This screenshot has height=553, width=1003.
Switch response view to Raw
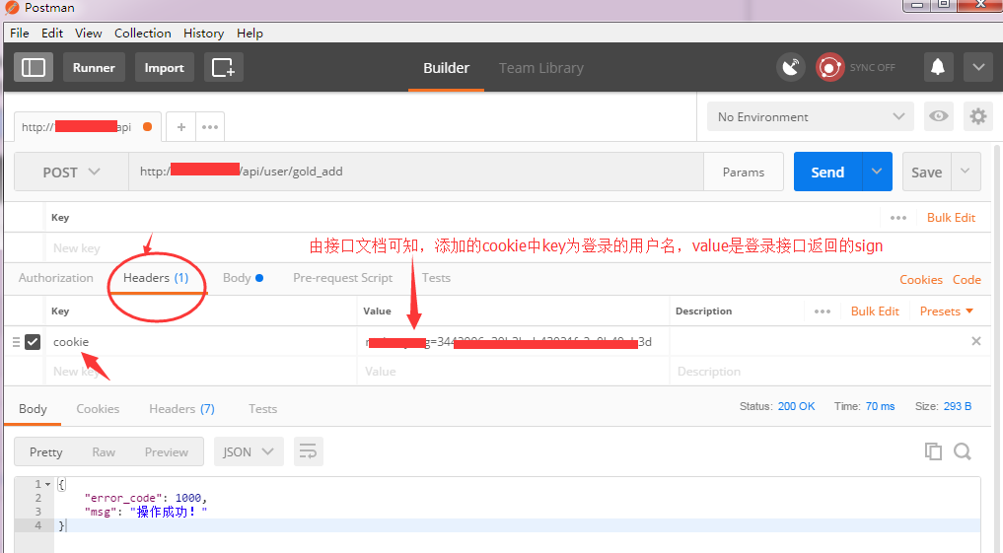click(x=104, y=452)
